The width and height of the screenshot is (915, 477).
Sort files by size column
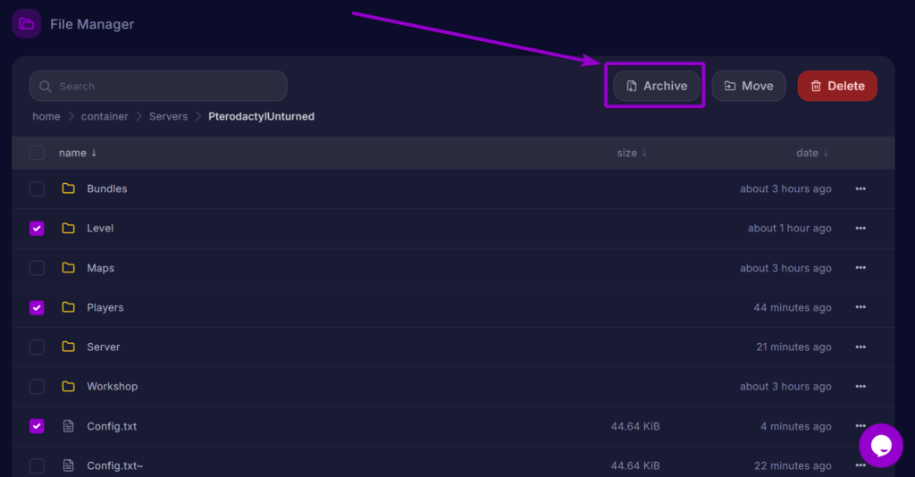click(632, 153)
